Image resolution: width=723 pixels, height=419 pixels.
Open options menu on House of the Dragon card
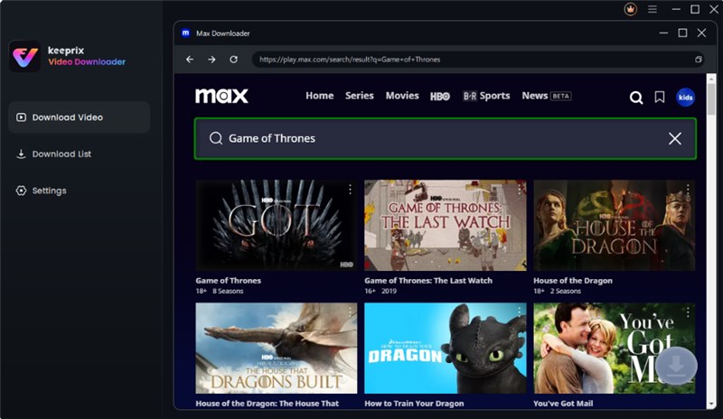point(688,189)
